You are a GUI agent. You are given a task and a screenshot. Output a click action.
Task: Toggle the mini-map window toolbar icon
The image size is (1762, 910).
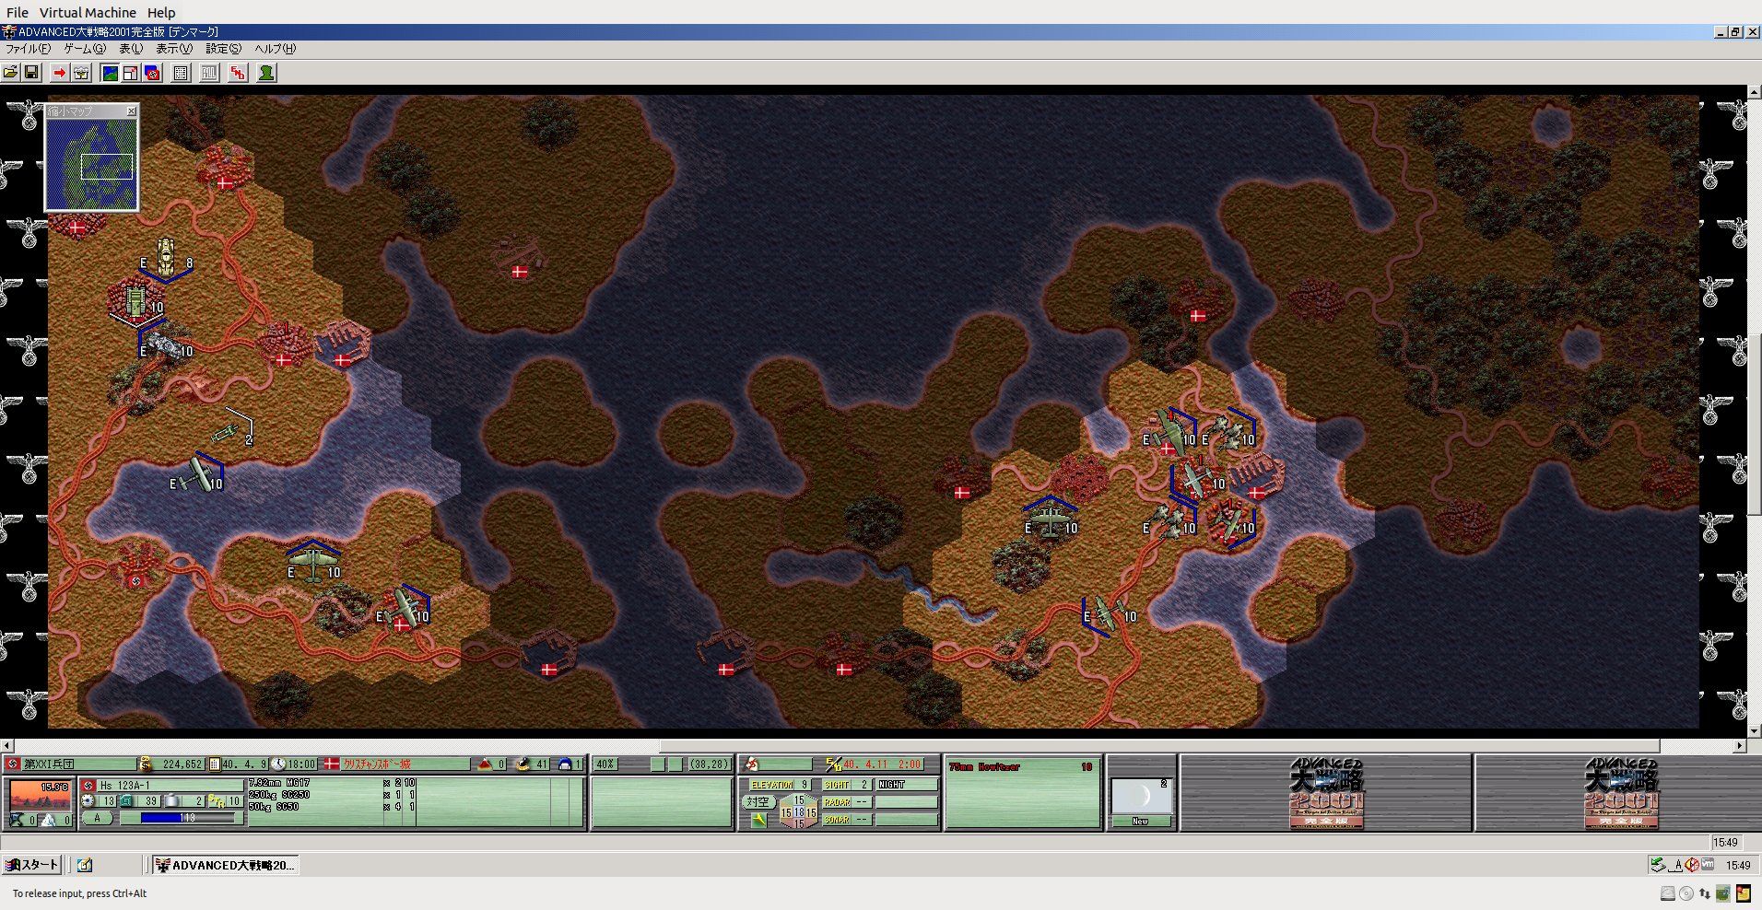point(131,73)
